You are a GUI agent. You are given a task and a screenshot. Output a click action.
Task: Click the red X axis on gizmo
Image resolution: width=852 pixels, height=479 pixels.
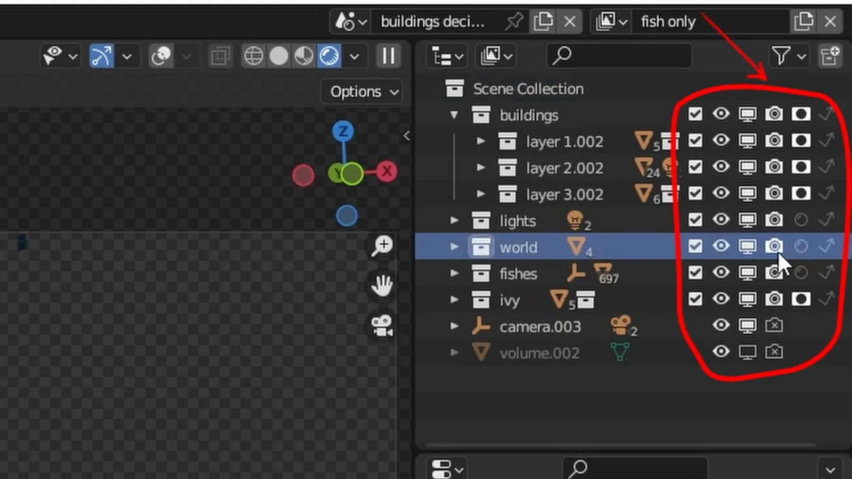pyautogui.click(x=387, y=171)
